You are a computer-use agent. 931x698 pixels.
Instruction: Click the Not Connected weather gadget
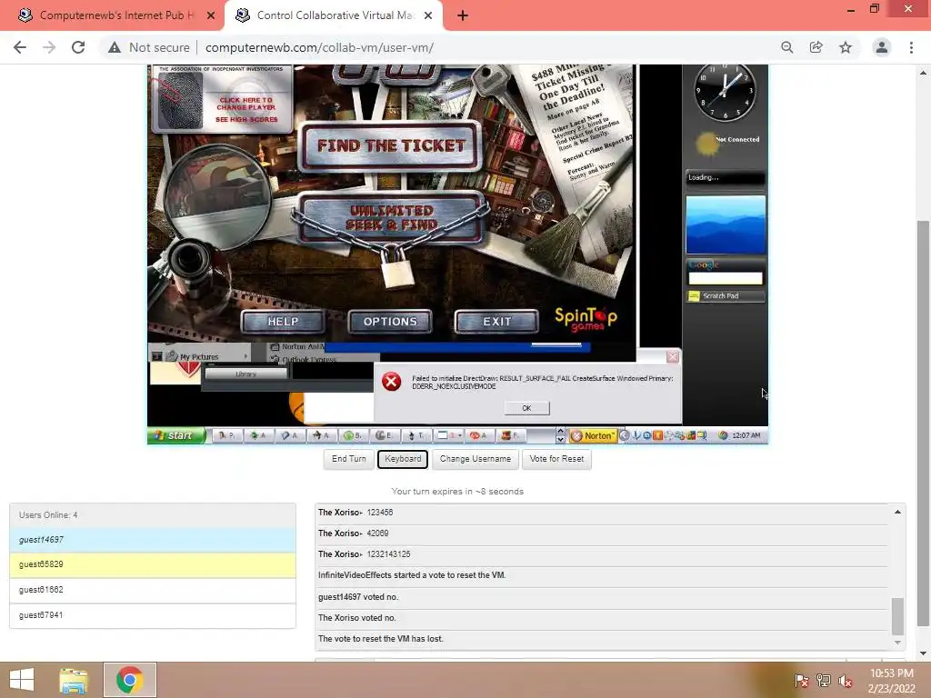[x=726, y=143]
